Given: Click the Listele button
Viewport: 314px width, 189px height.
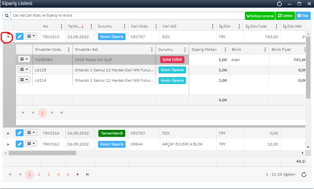Looking at the screenshot, I should click(x=285, y=16).
